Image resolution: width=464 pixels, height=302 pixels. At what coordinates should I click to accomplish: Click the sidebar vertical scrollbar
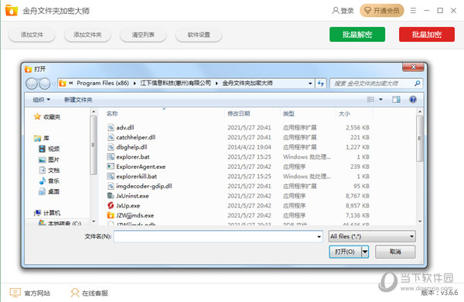tap(94, 145)
